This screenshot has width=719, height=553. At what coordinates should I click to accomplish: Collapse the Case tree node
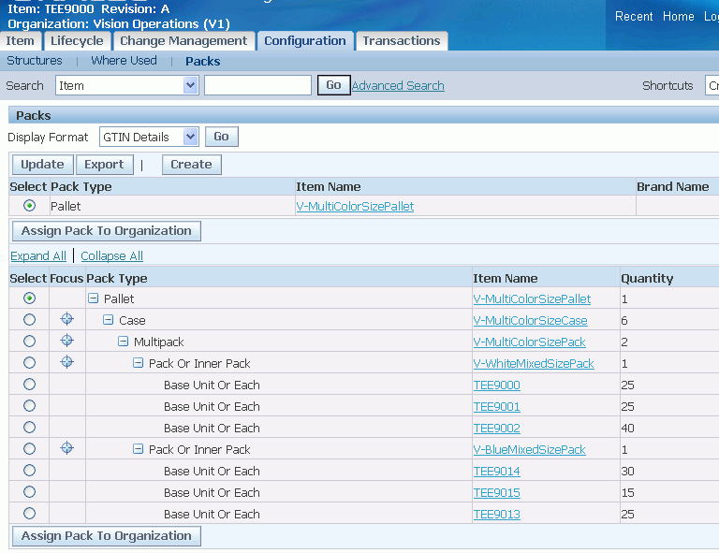coord(109,320)
